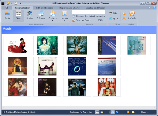This screenshot has width=158, height=116.
Task: Switch to the first view icon in status bar
Action: pyautogui.click(x=97, y=112)
